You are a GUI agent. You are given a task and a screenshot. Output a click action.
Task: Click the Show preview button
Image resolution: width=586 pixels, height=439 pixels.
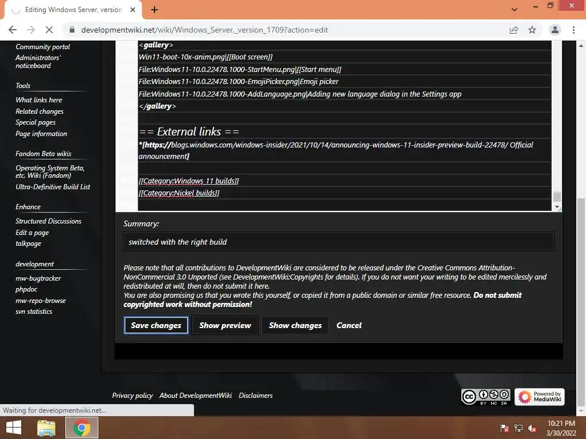[x=225, y=325]
